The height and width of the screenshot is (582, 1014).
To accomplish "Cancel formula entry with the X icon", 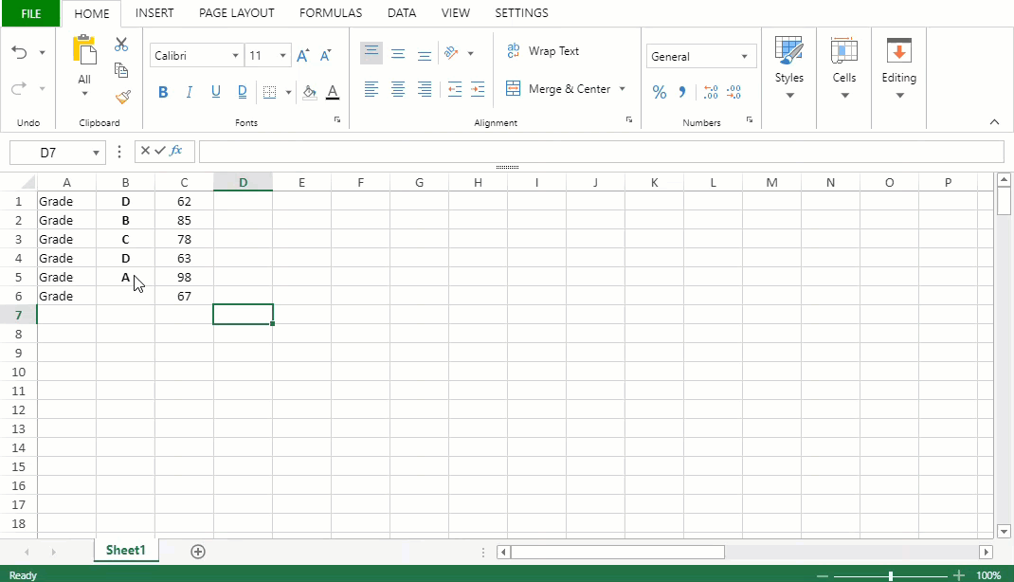I will (x=145, y=151).
